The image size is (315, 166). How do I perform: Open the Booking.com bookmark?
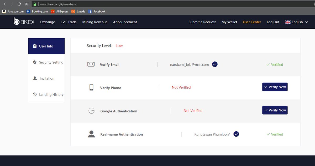click(x=37, y=12)
